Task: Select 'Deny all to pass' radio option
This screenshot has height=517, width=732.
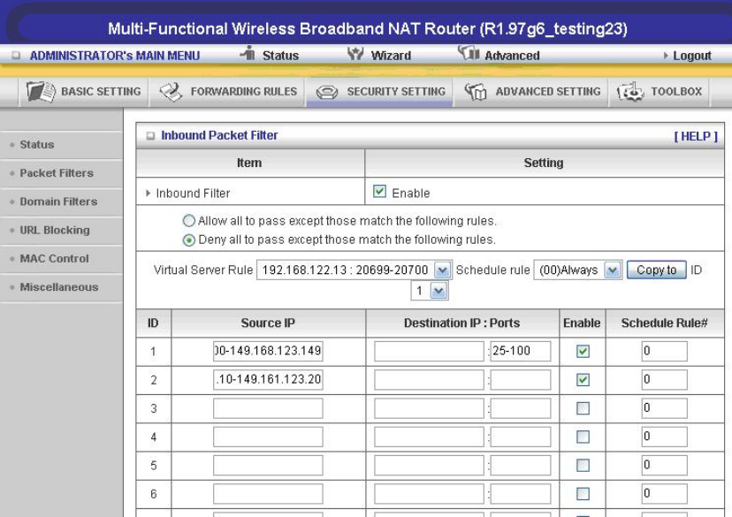Action: click(x=188, y=239)
